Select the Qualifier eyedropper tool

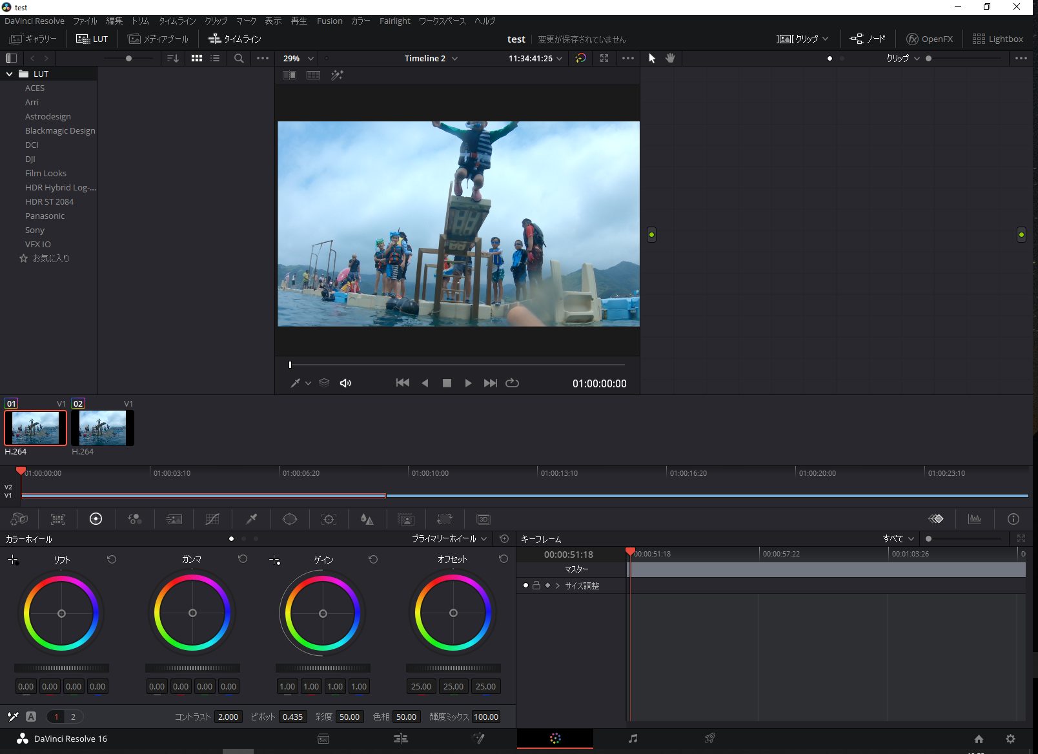tap(252, 519)
